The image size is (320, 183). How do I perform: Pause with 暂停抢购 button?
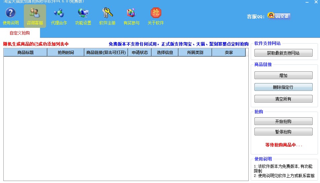[x=283, y=132]
